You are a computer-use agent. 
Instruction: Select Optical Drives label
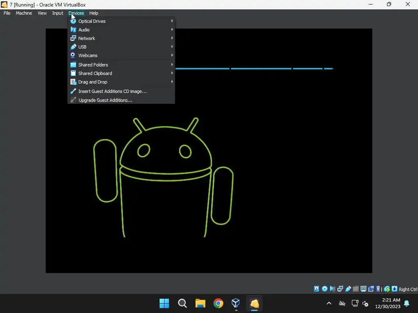[x=92, y=21]
